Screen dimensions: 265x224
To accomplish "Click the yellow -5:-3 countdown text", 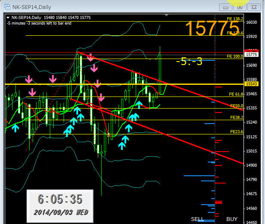I will coord(189,61).
